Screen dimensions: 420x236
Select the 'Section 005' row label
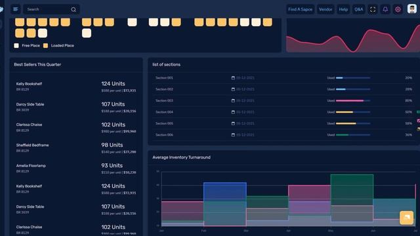[164, 123]
